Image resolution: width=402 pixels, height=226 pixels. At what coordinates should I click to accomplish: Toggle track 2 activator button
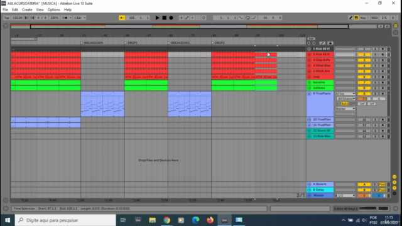(364, 55)
